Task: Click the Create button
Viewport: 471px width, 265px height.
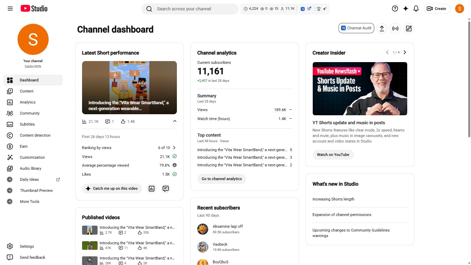Action: [x=437, y=9]
